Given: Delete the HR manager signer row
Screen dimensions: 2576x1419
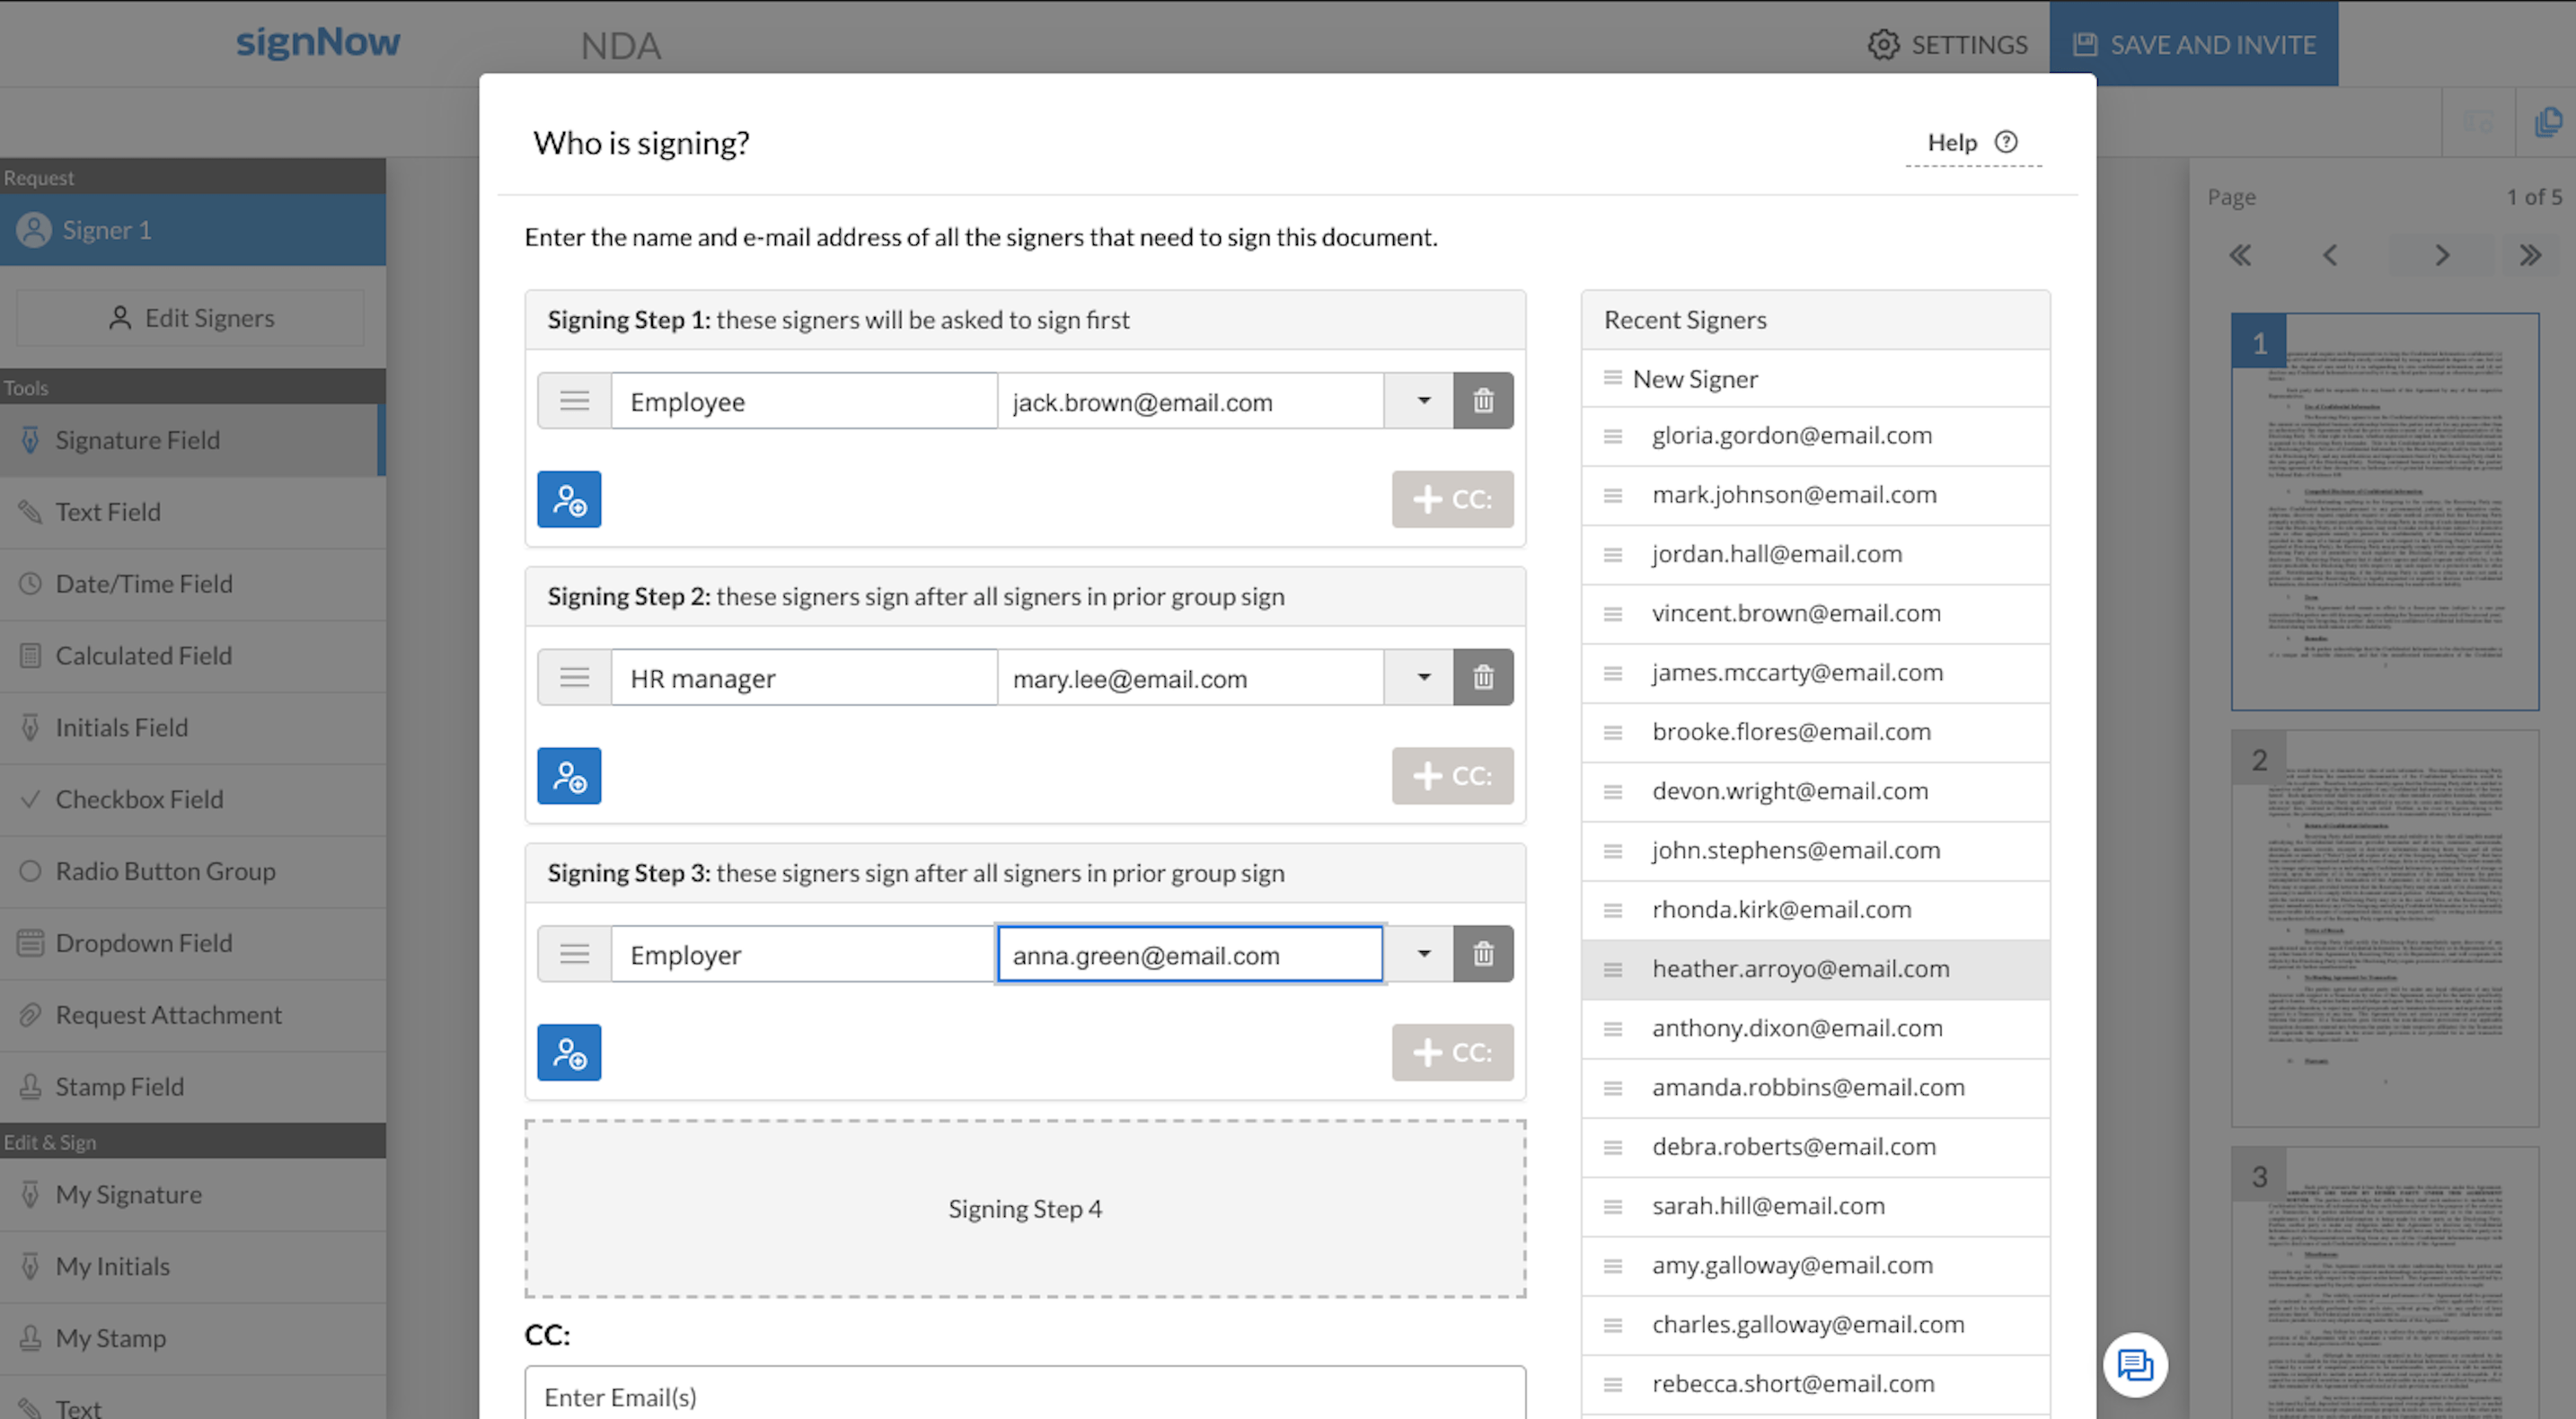Looking at the screenshot, I should tap(1483, 677).
